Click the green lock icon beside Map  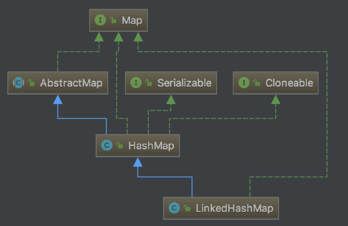tap(113, 21)
